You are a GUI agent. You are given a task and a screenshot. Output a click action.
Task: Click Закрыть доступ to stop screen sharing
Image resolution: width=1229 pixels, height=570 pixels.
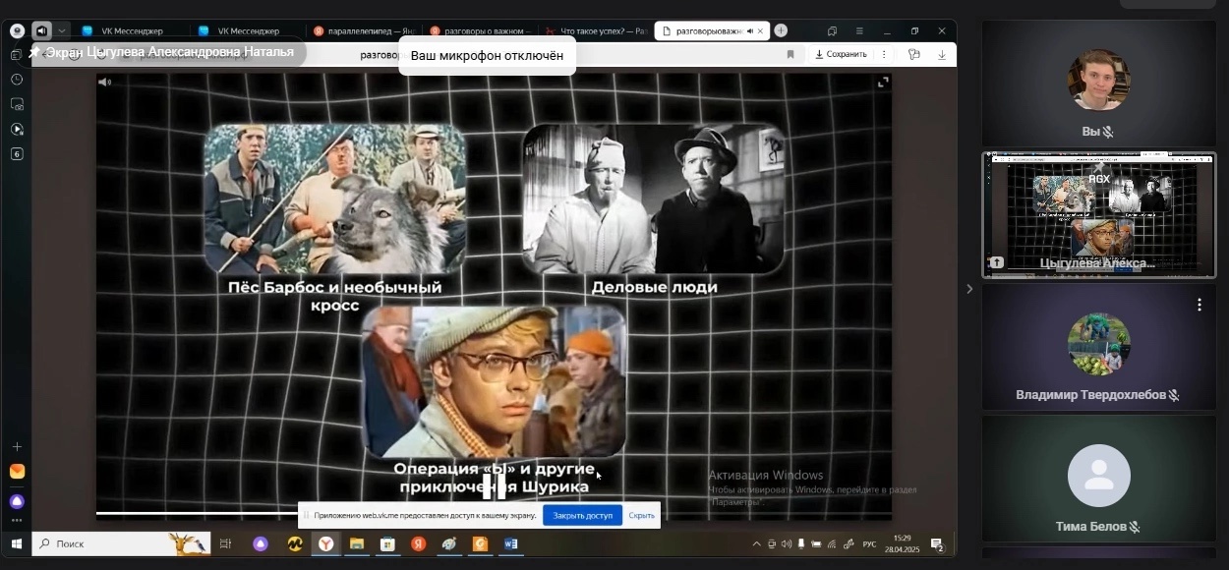(582, 515)
